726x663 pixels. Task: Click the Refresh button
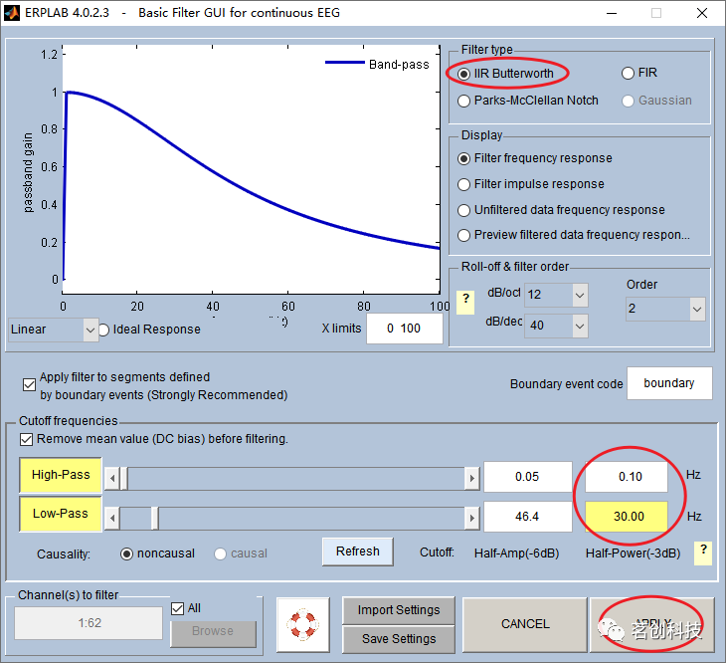tap(357, 552)
